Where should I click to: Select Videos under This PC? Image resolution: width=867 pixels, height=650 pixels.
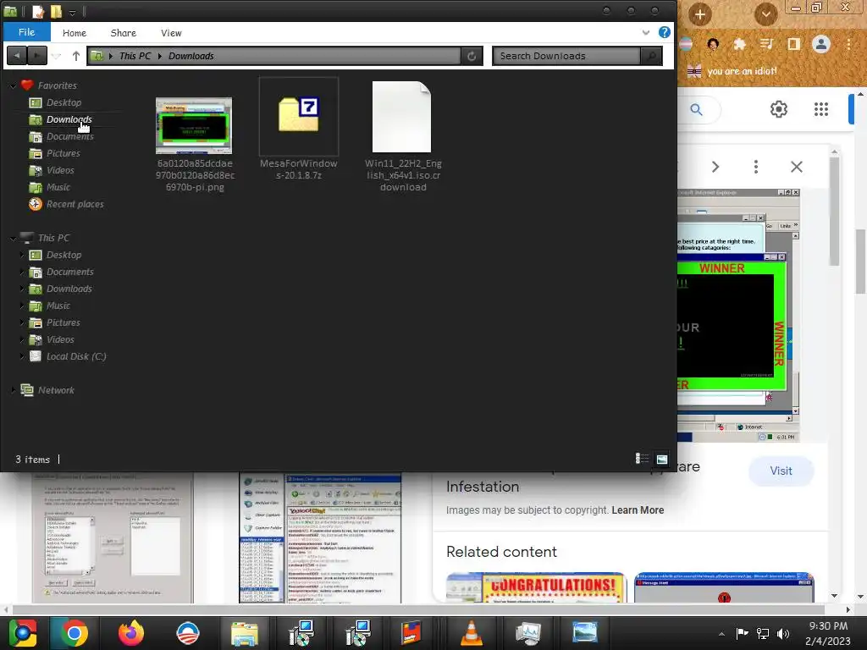[60, 339]
